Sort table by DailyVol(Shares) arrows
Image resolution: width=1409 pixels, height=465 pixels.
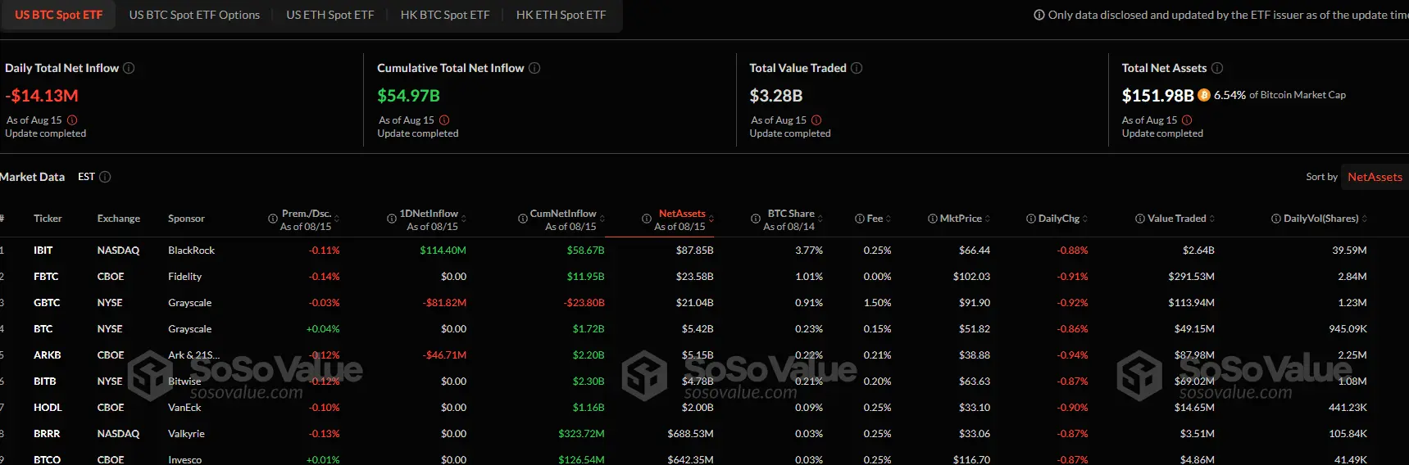[1365, 219]
